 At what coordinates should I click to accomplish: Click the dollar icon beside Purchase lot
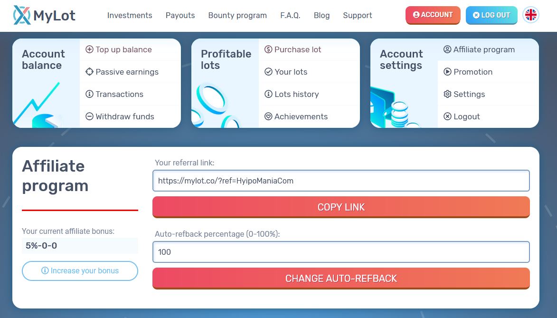(268, 49)
